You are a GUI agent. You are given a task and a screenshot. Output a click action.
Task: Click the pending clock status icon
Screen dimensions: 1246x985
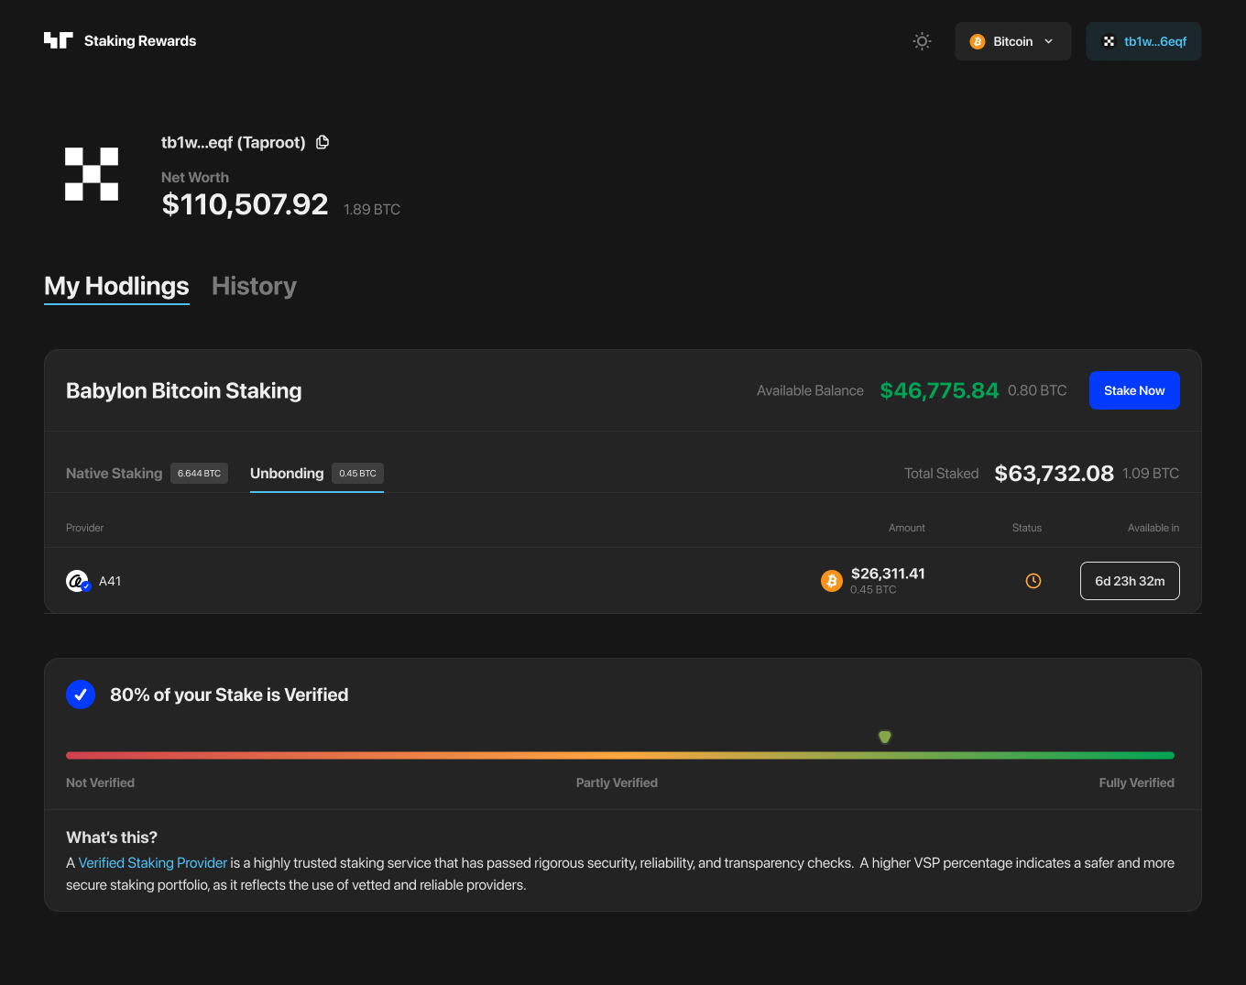[1033, 581]
